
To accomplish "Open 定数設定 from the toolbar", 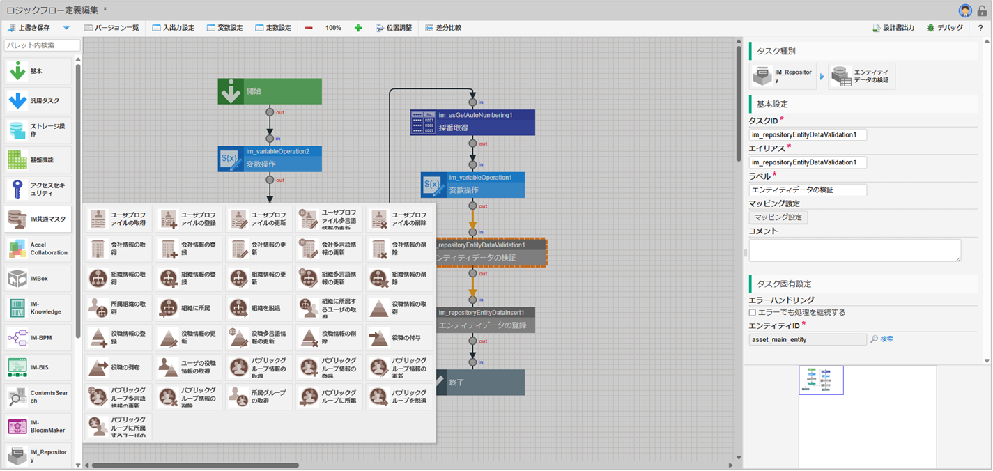I will [x=272, y=28].
